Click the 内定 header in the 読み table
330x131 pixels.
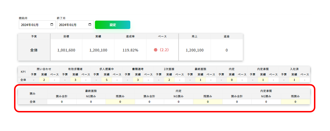pos(178,91)
